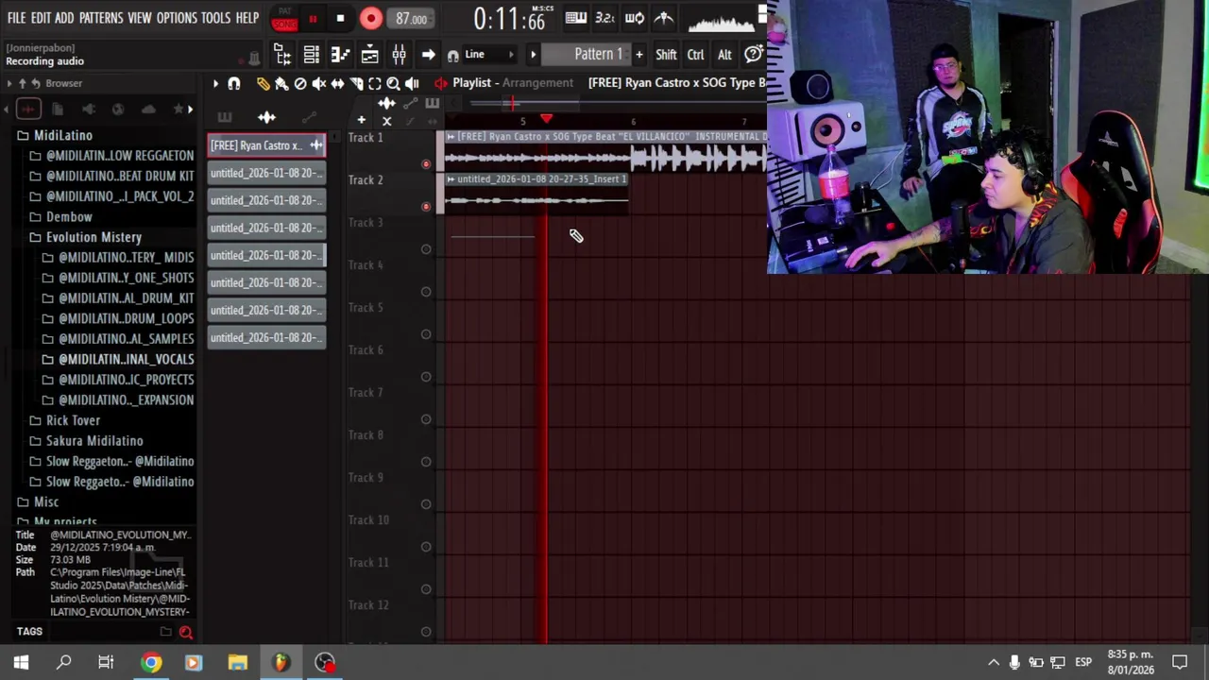1209x680 pixels.
Task: Toggle the playlist snap magnet icon
Action: (234, 83)
